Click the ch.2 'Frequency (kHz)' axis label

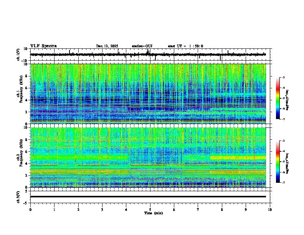(x=20, y=153)
